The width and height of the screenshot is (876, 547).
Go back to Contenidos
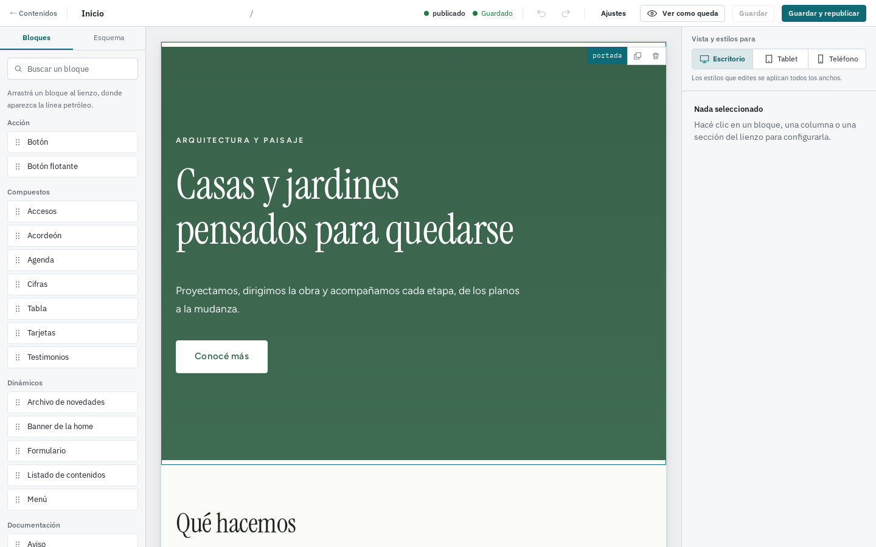33,13
